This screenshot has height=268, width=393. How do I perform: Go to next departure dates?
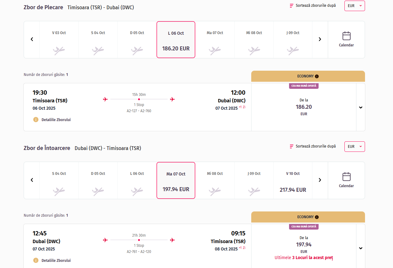(320, 39)
